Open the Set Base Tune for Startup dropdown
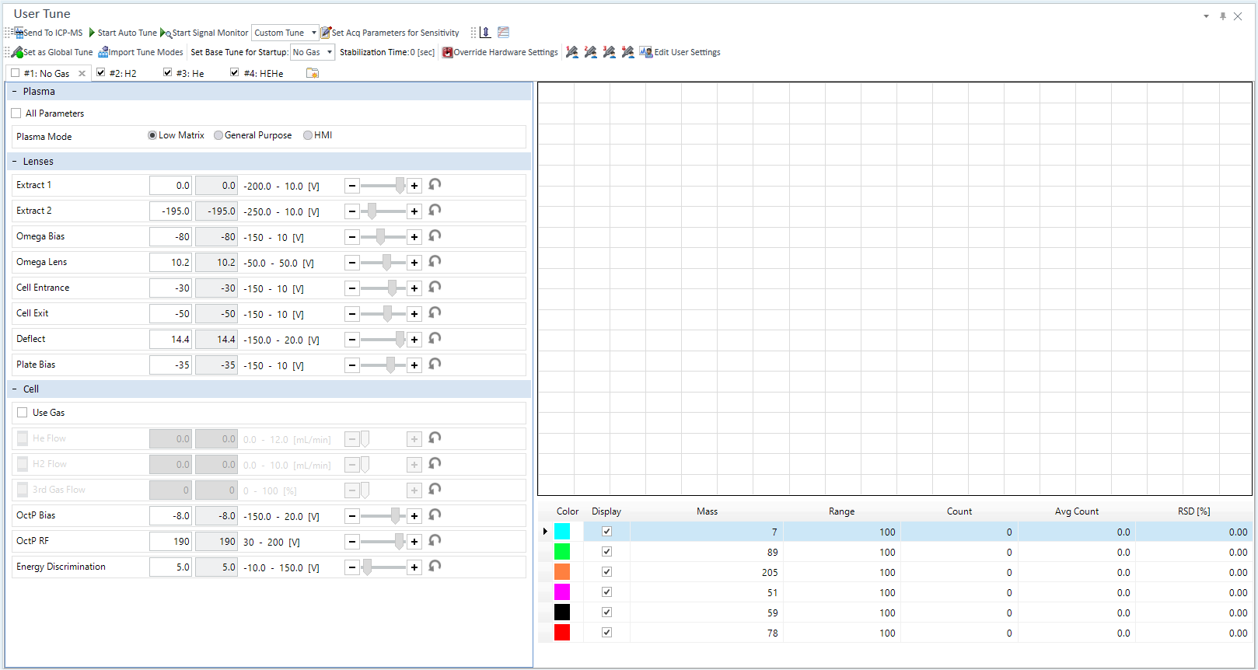The height and width of the screenshot is (670, 1258). (x=330, y=52)
